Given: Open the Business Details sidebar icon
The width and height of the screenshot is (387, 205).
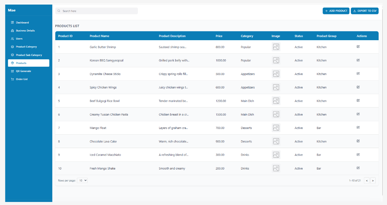Looking at the screenshot, I should click(13, 30).
